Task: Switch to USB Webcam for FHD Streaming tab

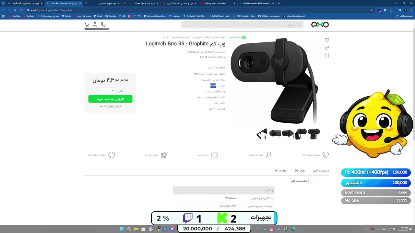Action: 256,3
